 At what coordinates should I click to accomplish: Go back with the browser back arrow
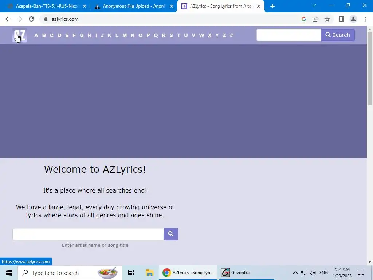point(8,19)
